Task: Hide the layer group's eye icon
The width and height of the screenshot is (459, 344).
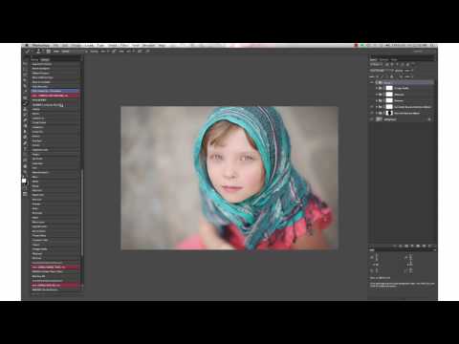Action: [x=372, y=82]
